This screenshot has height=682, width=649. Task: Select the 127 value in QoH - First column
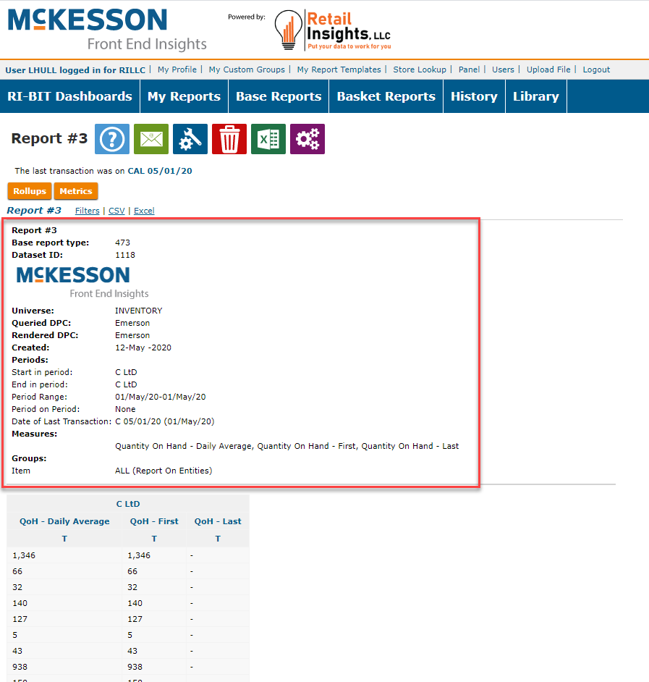pos(135,619)
